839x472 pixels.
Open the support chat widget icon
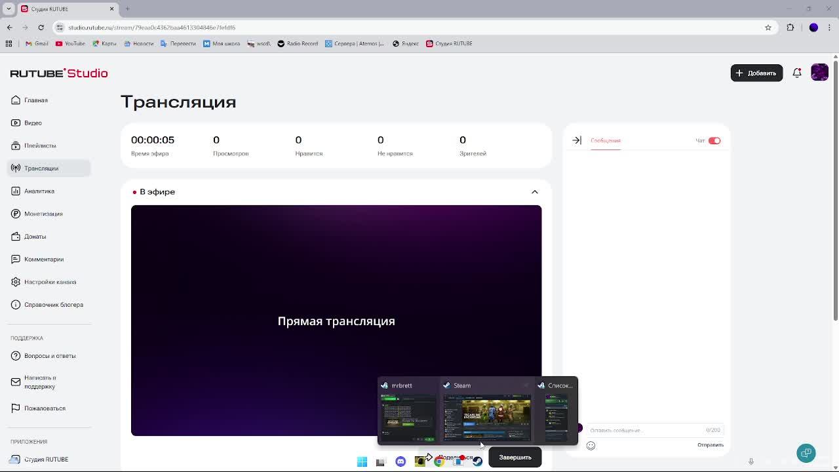pos(806,453)
